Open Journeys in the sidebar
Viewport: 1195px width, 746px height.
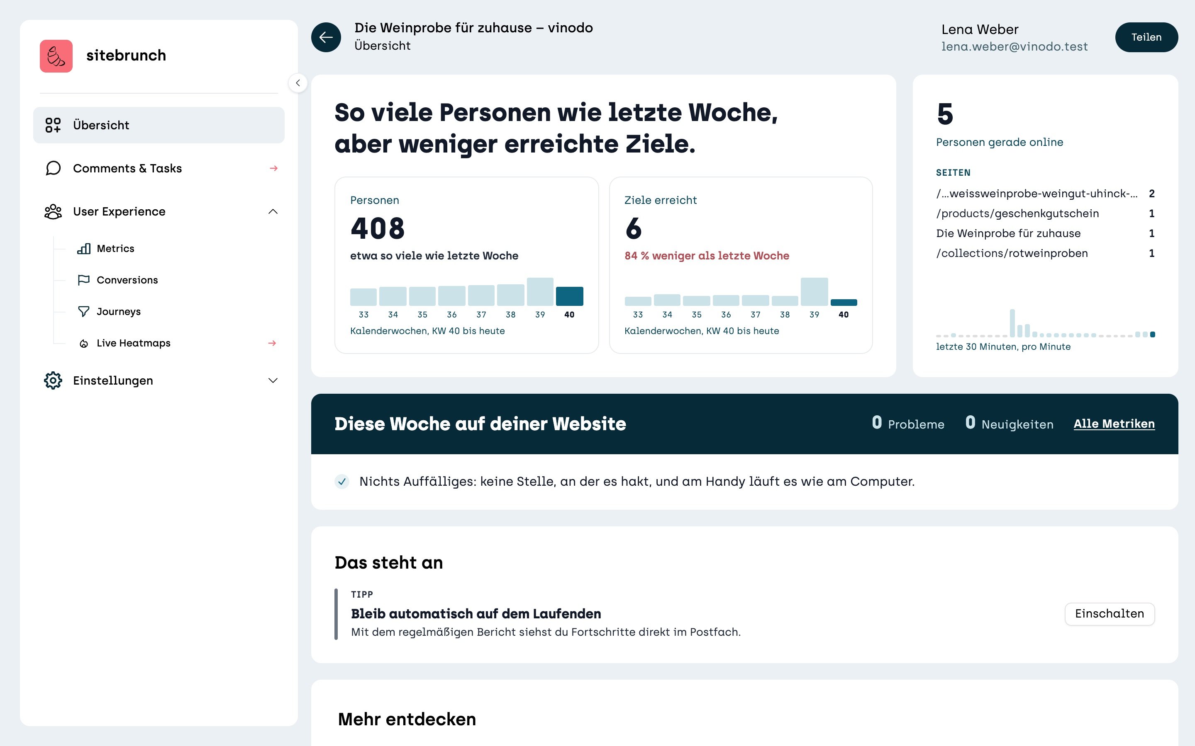point(119,312)
